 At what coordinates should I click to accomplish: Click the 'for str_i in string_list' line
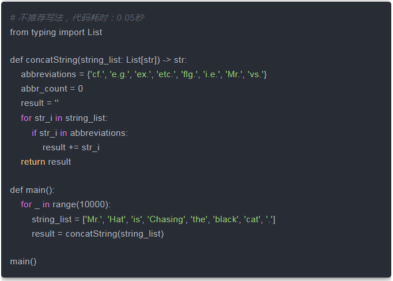pyautogui.click(x=64, y=118)
